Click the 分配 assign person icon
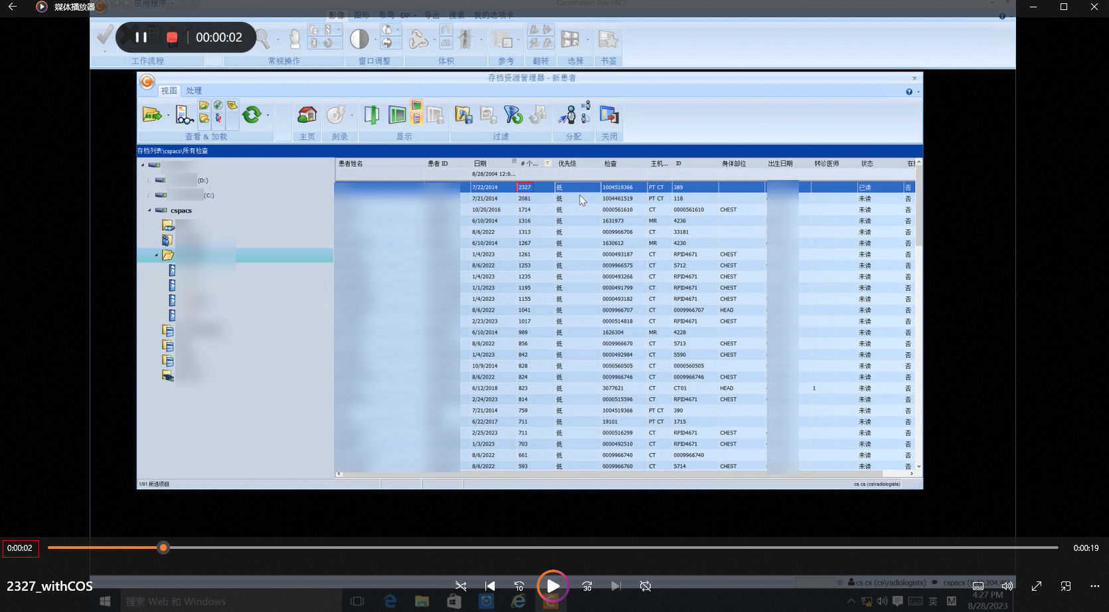The height and width of the screenshot is (612, 1109). pos(567,115)
